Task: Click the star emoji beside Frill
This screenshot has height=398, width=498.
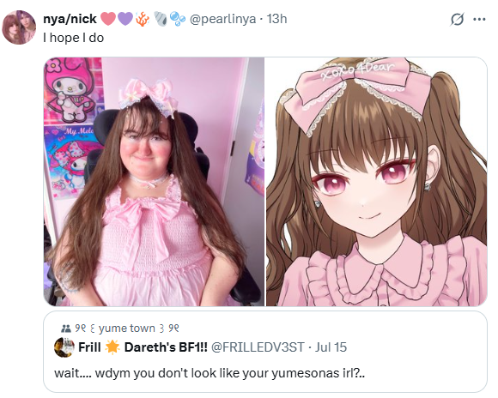Action: tap(112, 347)
